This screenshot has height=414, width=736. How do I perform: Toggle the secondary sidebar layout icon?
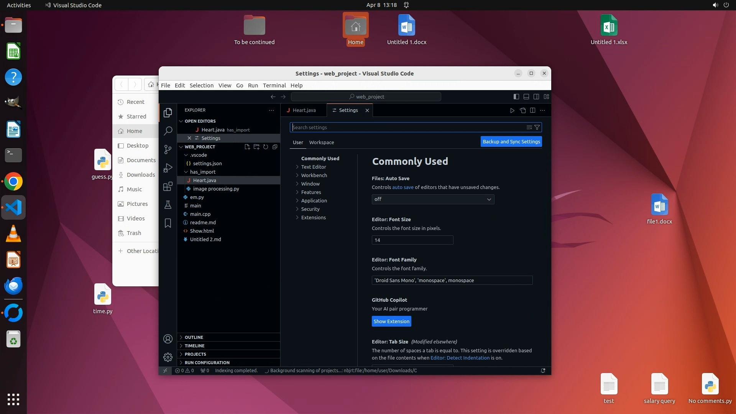tap(536, 97)
